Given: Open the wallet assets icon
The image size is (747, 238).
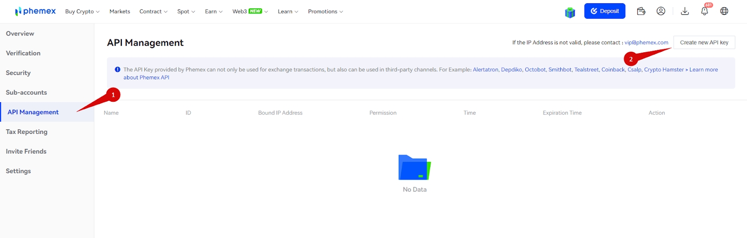Looking at the screenshot, I should click(641, 11).
